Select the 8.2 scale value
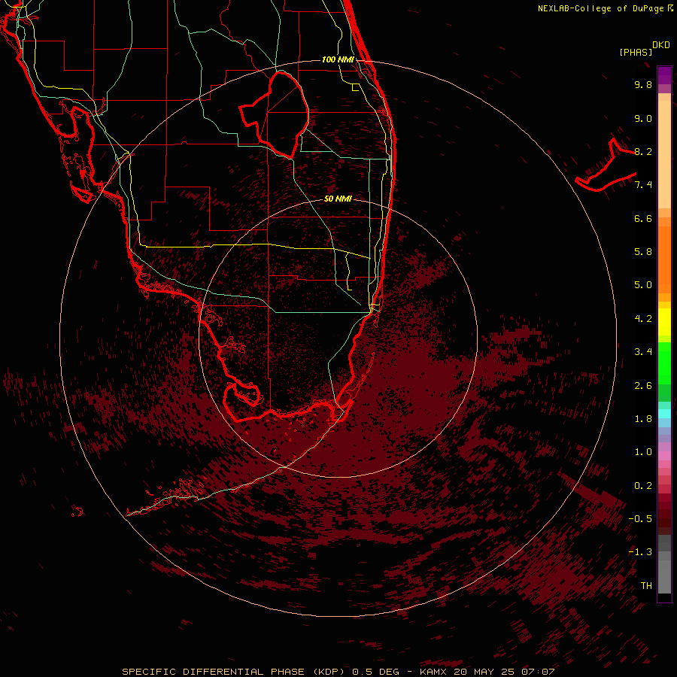Screen dimensions: 677x677 643,151
